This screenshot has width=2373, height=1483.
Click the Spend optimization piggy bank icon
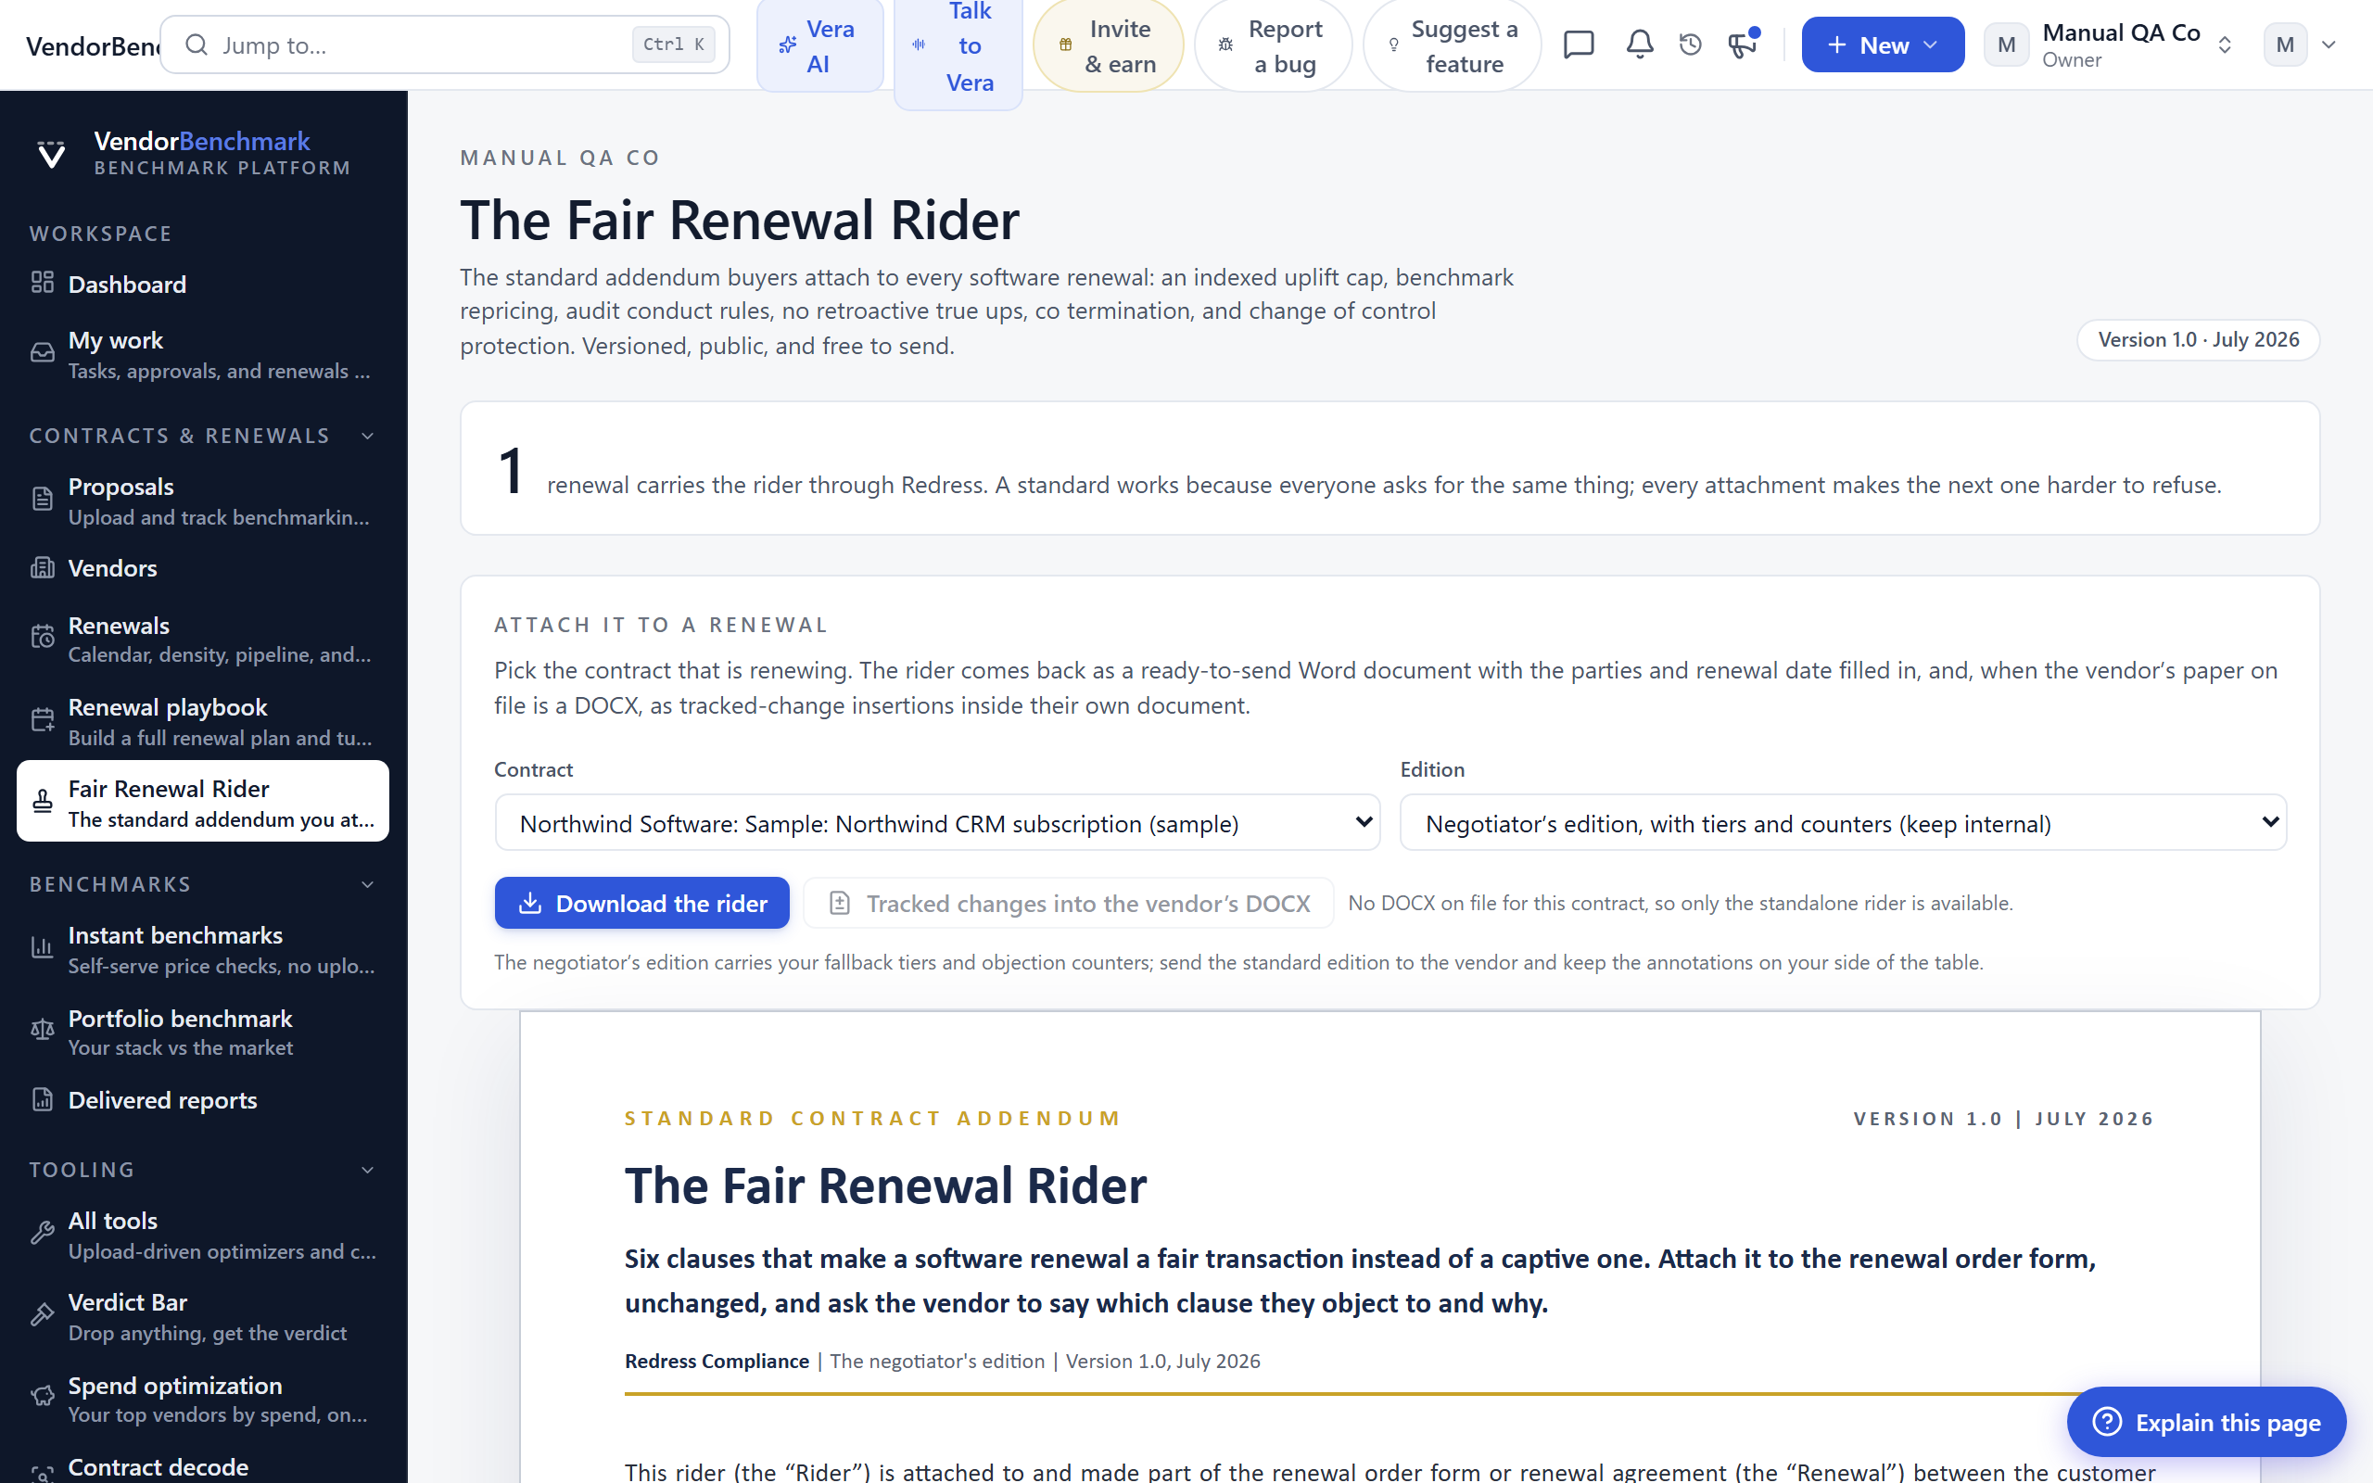pos(42,1398)
